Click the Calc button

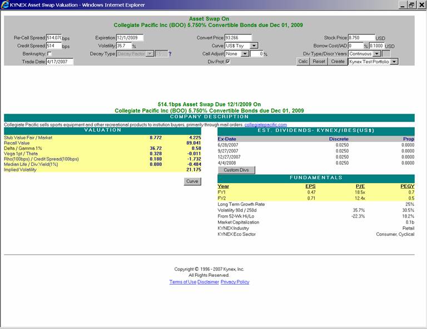pyautogui.click(x=303, y=62)
